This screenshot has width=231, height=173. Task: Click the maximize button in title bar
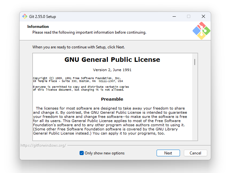(189, 16)
